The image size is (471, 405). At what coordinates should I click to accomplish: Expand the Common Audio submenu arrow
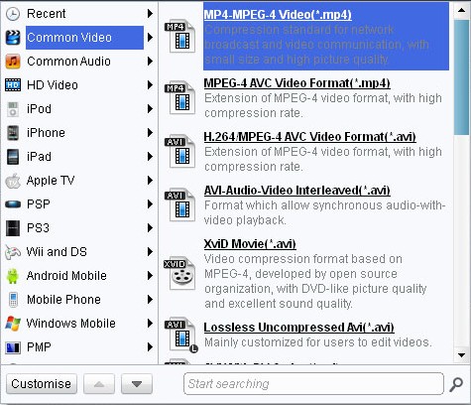[x=150, y=62]
